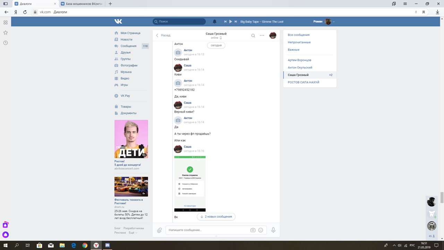Skip to the next track
This screenshot has width=444, height=250.
(236, 22)
